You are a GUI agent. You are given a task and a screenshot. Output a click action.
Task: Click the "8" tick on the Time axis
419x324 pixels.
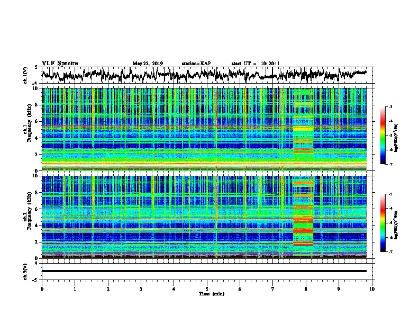click(x=306, y=289)
